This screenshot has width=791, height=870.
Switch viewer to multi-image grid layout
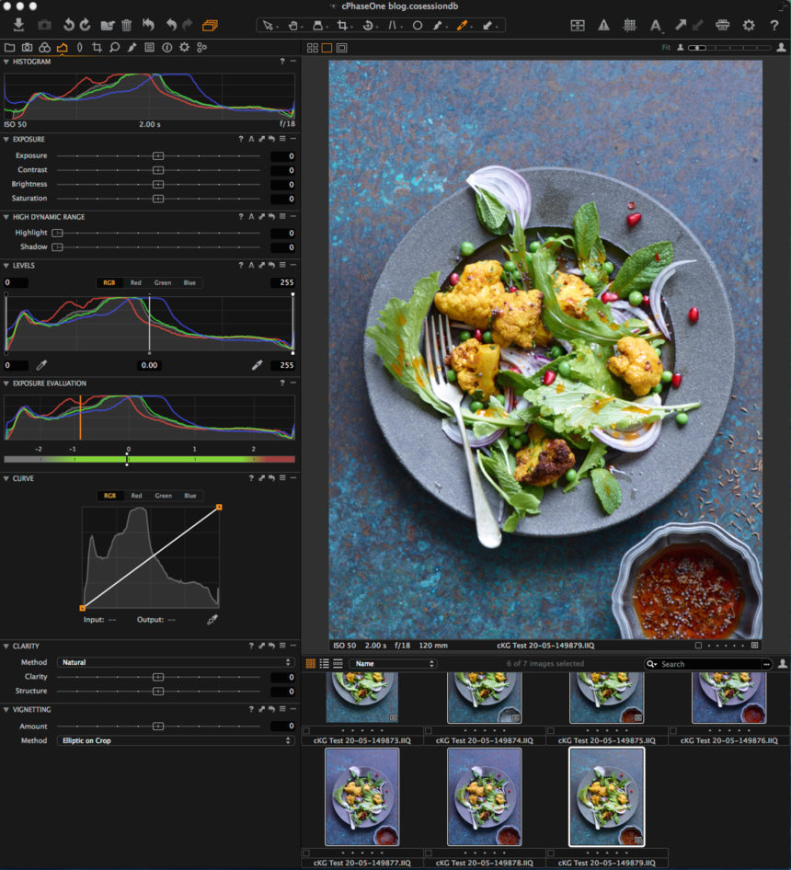coord(313,46)
